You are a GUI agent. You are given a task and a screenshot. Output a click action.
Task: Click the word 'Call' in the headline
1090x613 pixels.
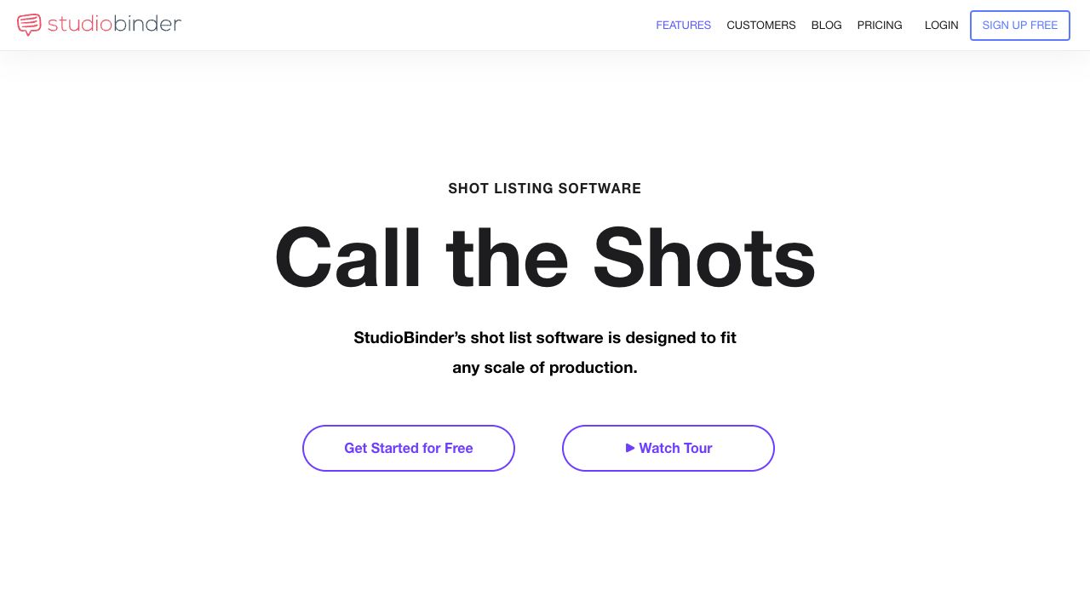[347, 258]
